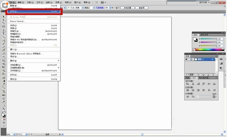Click the target circle of 图层 1
227x137 pixels.
213,59
